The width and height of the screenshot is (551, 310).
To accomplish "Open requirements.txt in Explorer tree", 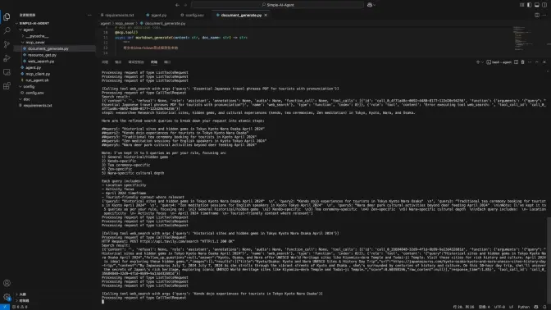I will pos(38,106).
